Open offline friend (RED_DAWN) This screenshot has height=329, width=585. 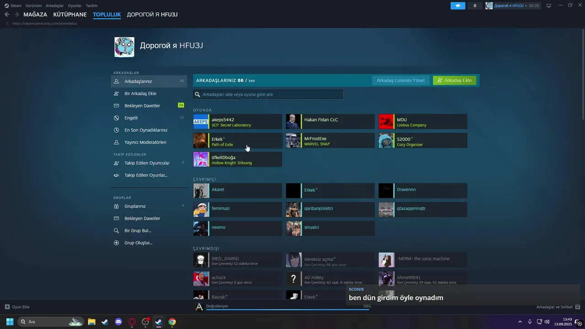pos(238,260)
